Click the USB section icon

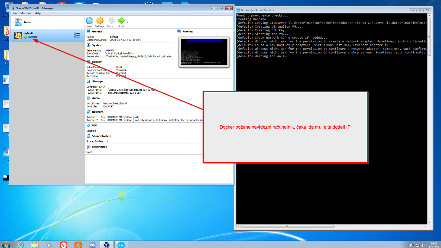click(x=88, y=125)
